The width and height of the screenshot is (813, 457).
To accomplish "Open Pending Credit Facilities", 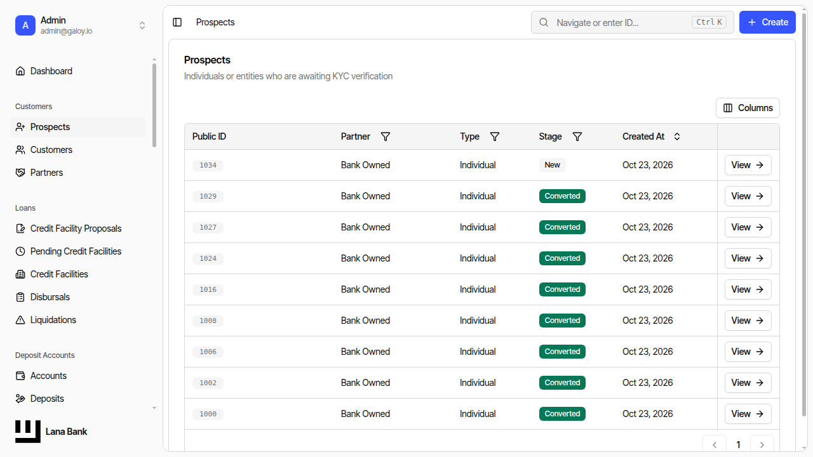I will (78, 251).
